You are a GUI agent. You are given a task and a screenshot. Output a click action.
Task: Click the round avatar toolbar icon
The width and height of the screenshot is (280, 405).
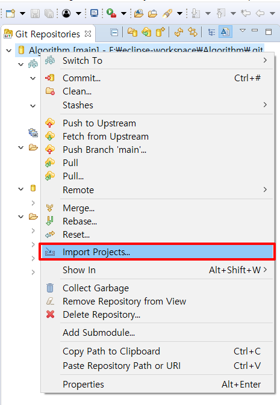coord(66,13)
